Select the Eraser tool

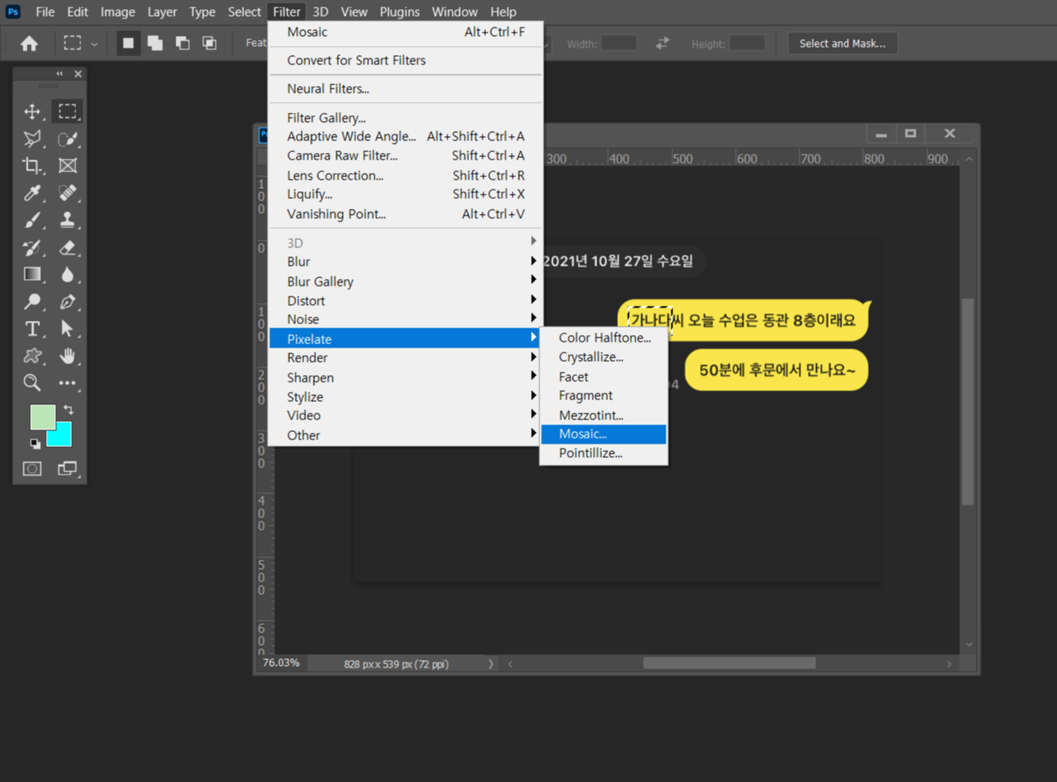coord(68,247)
